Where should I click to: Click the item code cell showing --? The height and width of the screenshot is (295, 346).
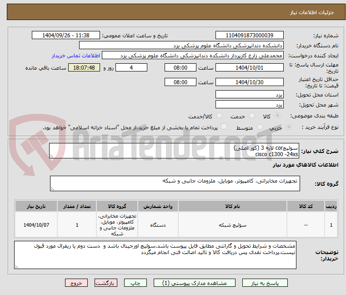[306, 225]
